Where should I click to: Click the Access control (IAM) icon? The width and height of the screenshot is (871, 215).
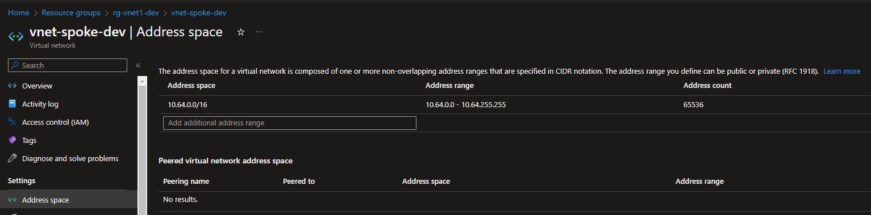click(12, 123)
